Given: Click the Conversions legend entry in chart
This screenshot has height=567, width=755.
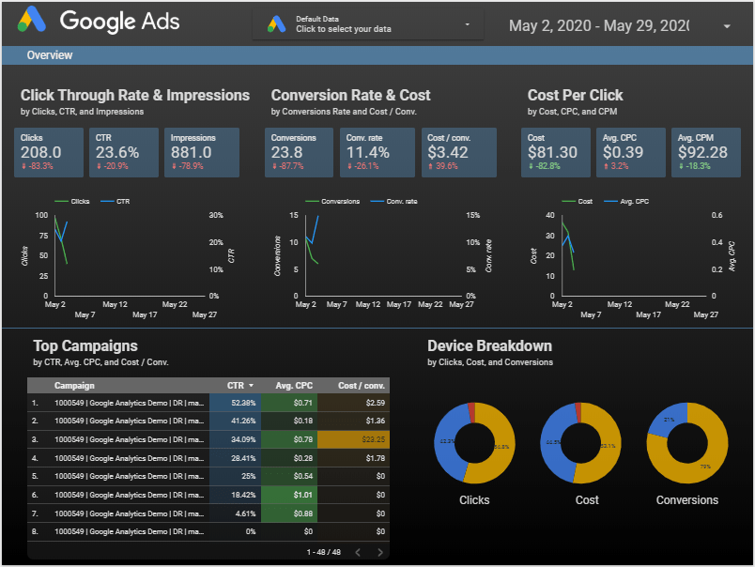Looking at the screenshot, I should pos(332,201).
